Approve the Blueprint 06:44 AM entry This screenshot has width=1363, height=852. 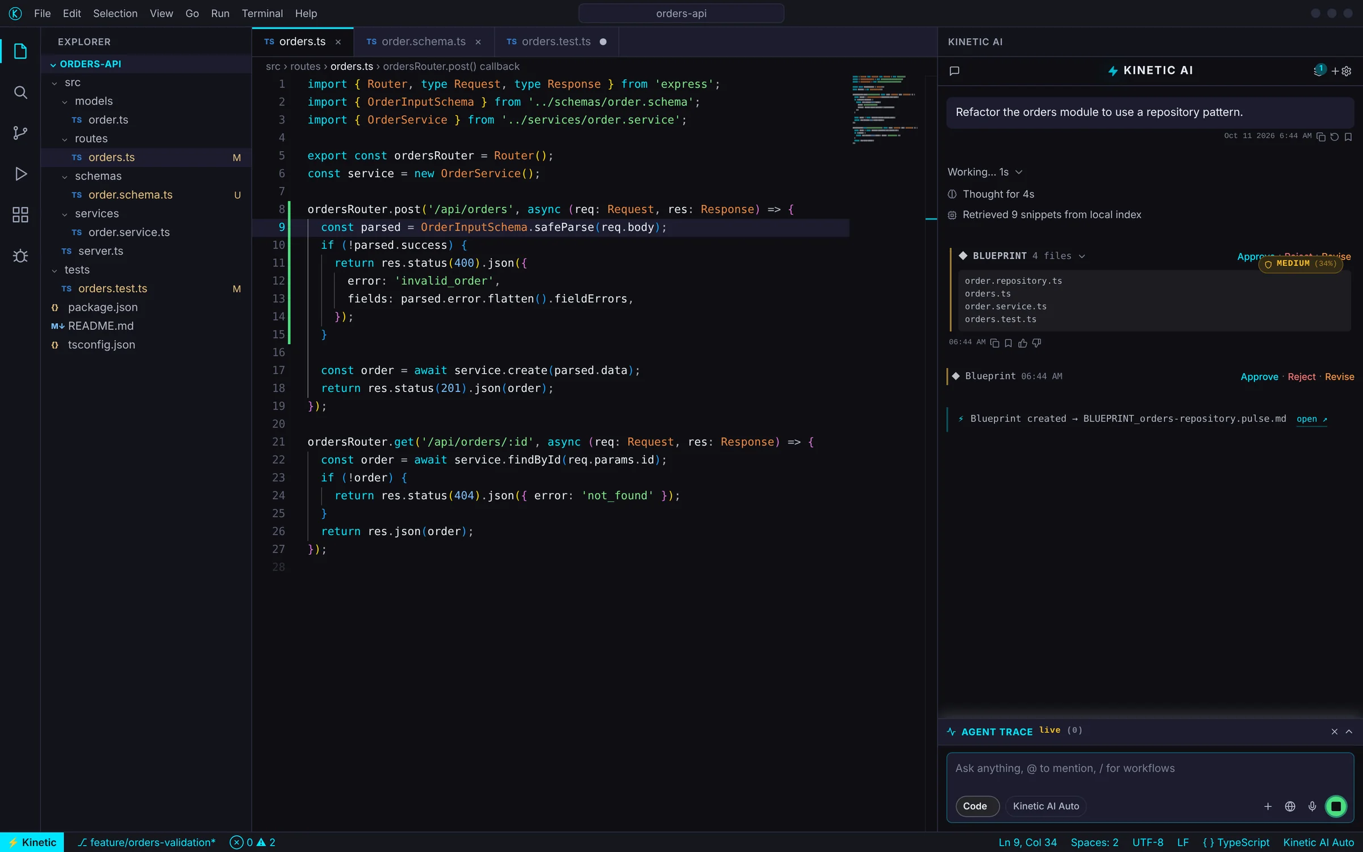(1259, 377)
